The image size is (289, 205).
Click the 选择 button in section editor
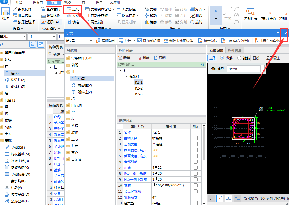tap(212, 58)
